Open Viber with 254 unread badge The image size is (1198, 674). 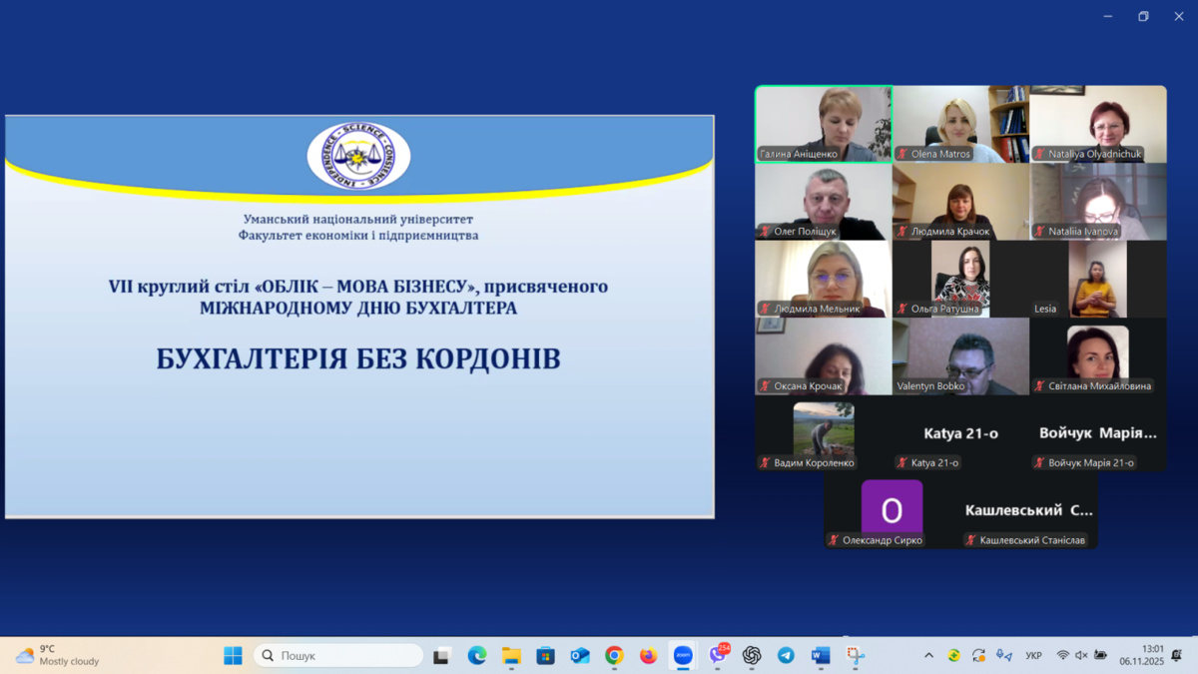[718, 655]
